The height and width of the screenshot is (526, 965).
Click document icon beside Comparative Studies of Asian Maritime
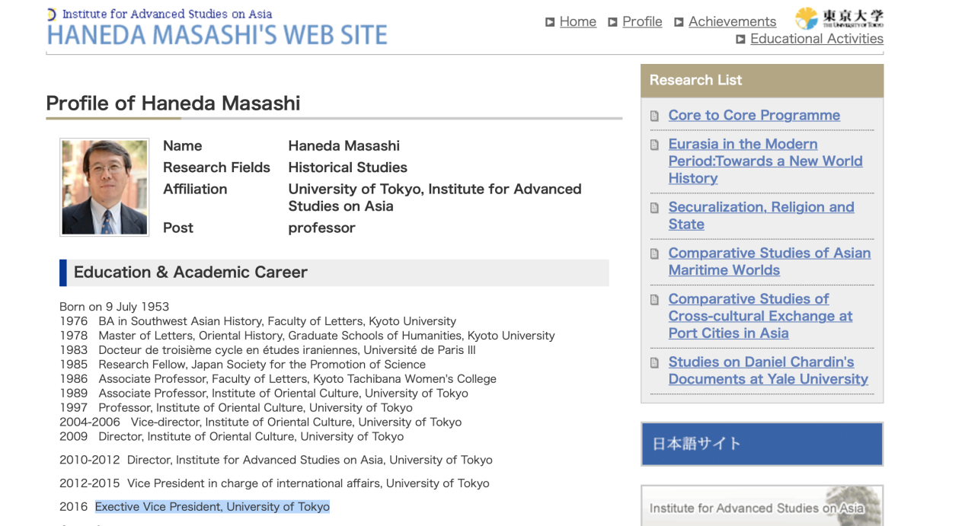click(x=654, y=253)
